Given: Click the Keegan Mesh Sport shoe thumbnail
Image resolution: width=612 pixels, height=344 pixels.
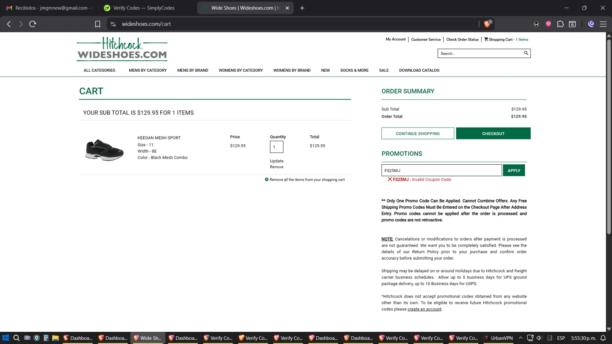Looking at the screenshot, I should click(104, 150).
